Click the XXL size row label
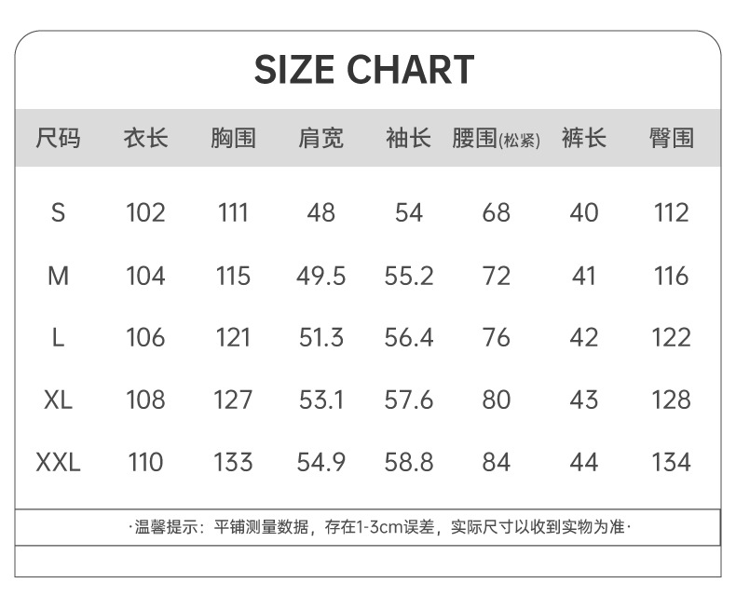This screenshot has height=610, width=736. tap(58, 462)
